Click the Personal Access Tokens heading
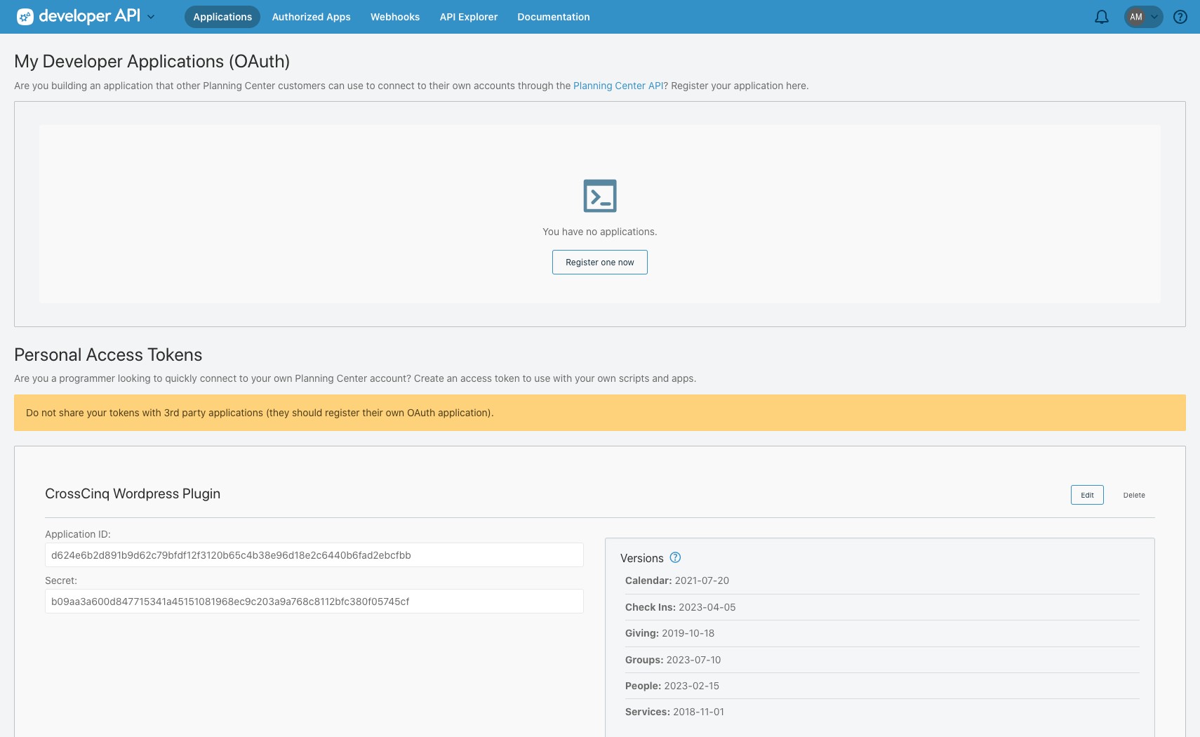The width and height of the screenshot is (1200, 737). (x=108, y=354)
